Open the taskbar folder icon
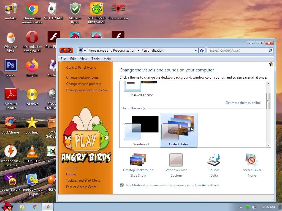This screenshot has width=282, height=211. 22,207
